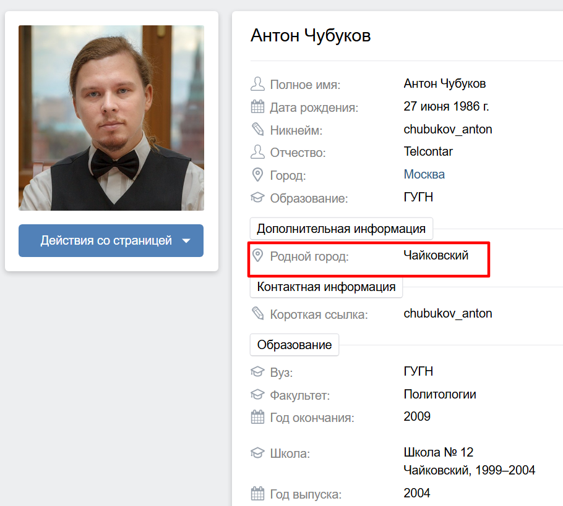563x506 pixels.
Task: Click the graduation cap icon beside Вуз
Action: 257,371
